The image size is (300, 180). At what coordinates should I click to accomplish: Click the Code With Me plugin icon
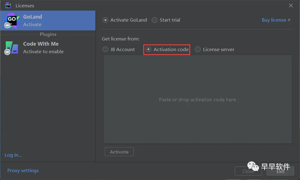[12, 47]
